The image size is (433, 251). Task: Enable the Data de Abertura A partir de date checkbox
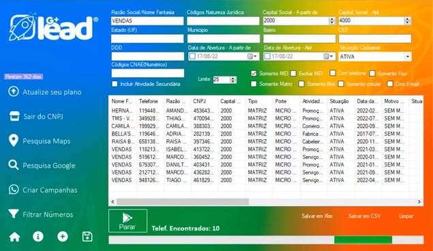coord(192,57)
